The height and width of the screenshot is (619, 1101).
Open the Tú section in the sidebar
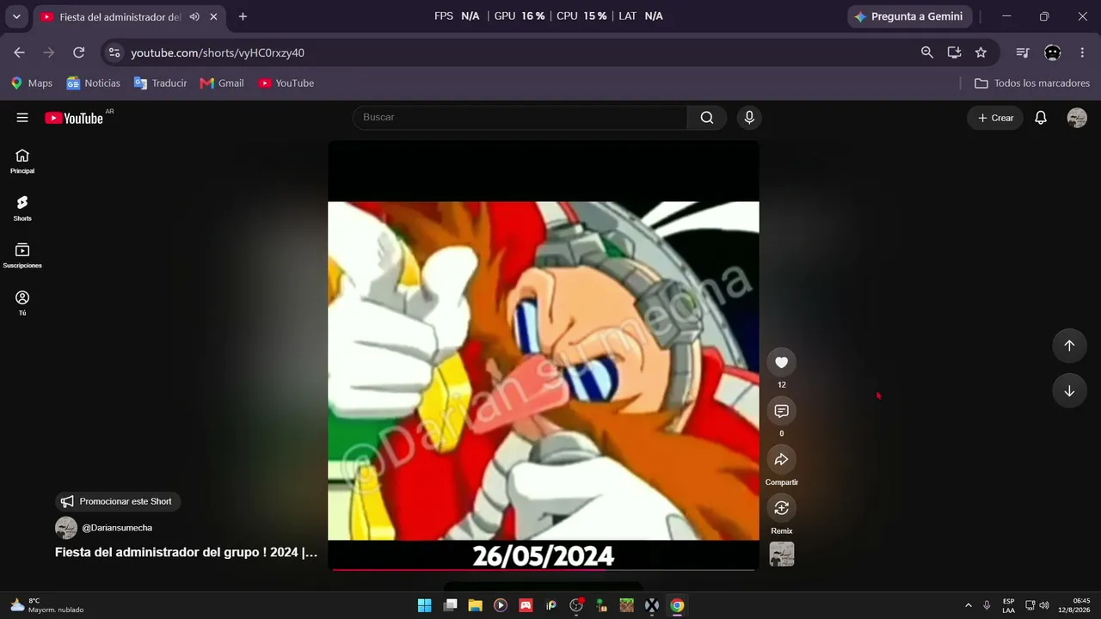click(22, 303)
